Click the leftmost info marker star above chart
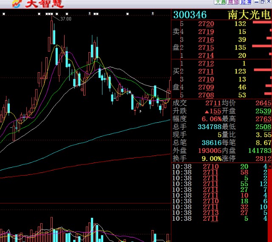Screen dimensions: 272x242 click(x=3, y=14)
